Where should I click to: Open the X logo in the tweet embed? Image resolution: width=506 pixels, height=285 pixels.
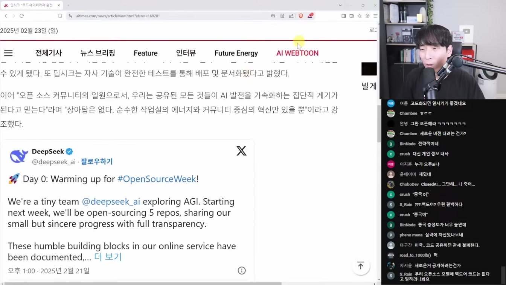coord(241,151)
